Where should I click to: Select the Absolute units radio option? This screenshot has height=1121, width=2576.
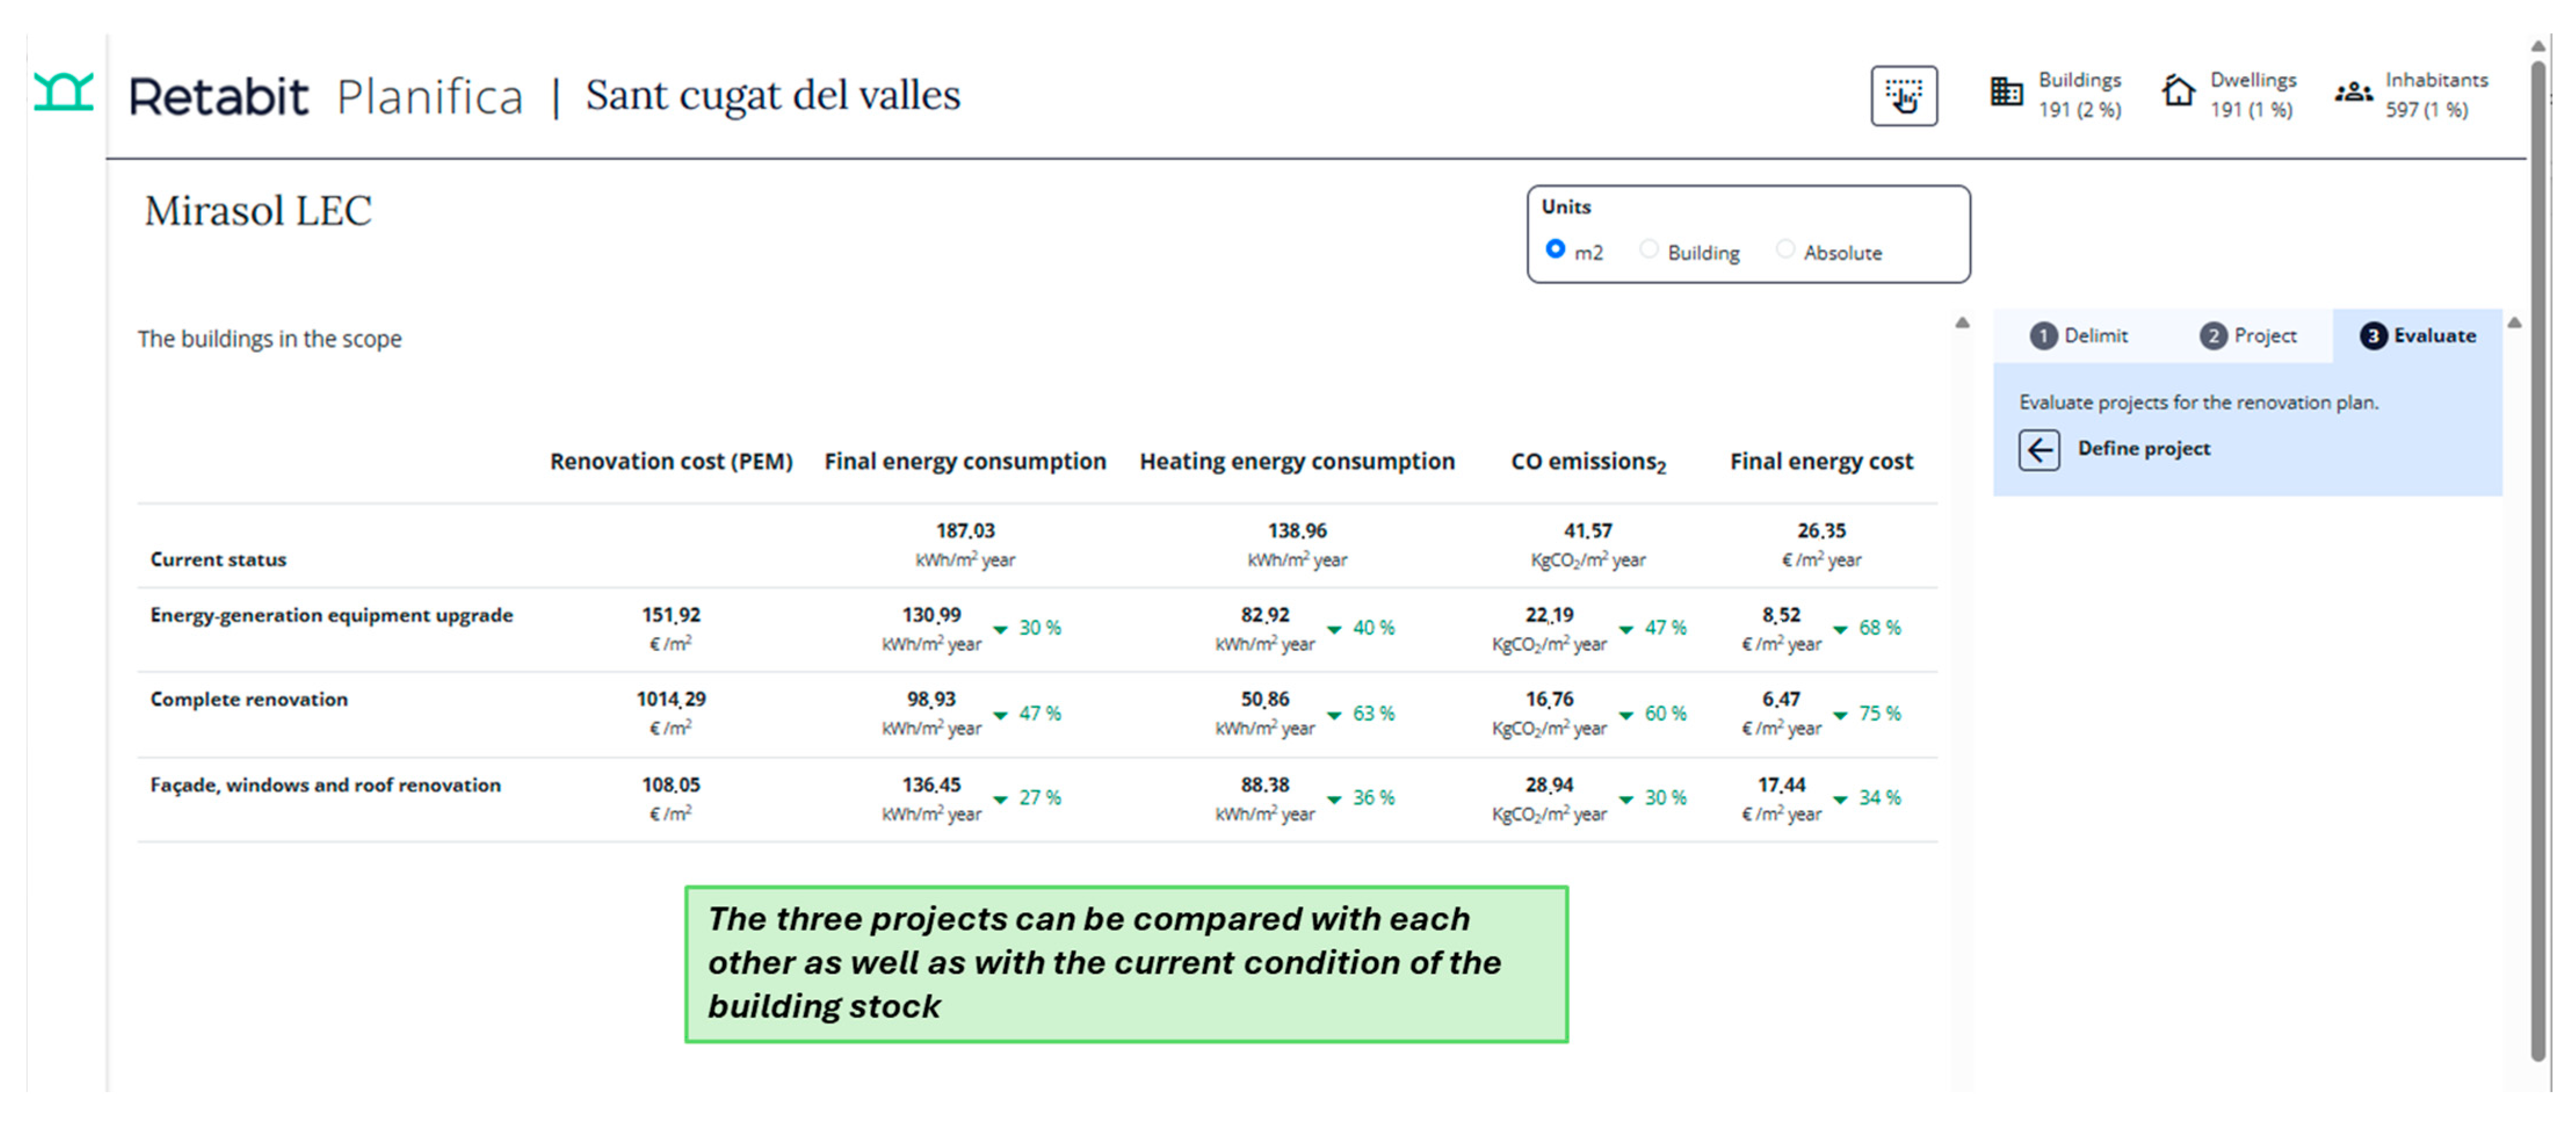tap(1785, 249)
